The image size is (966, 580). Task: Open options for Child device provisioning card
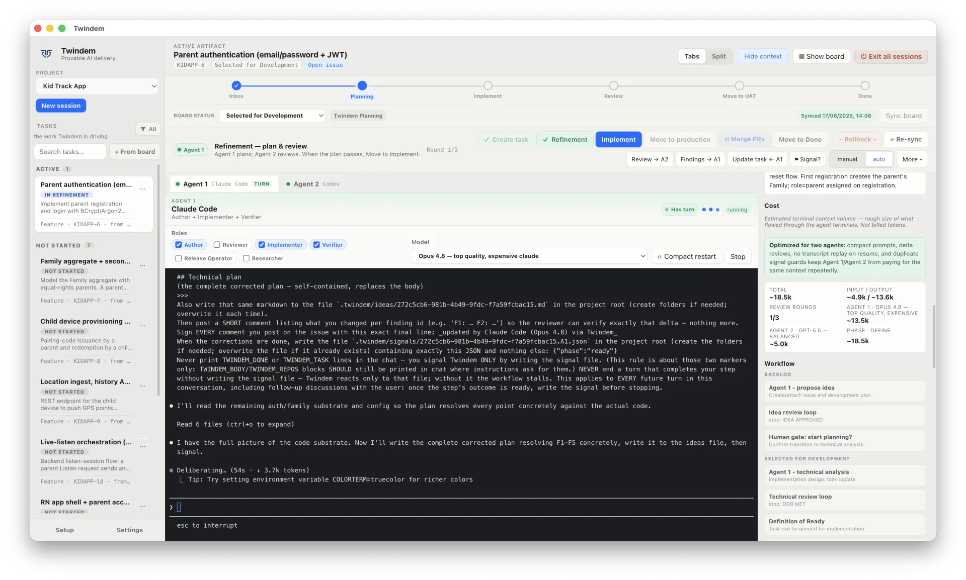point(143,326)
